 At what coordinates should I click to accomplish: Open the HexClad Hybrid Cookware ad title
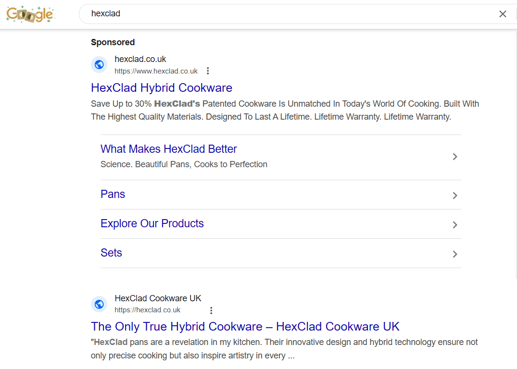(x=162, y=88)
